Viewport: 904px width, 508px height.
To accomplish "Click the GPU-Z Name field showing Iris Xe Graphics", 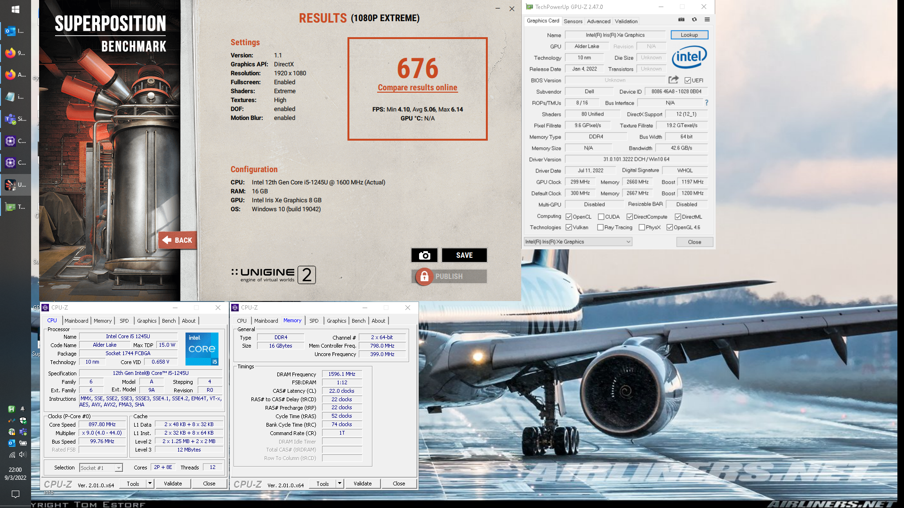I will point(615,35).
